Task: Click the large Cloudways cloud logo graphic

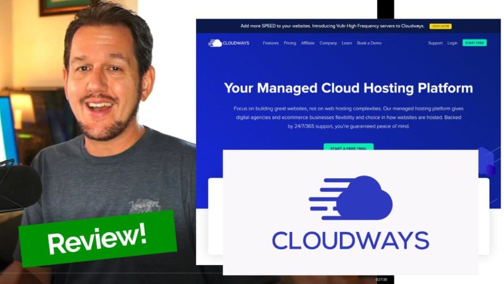Action: (x=350, y=198)
